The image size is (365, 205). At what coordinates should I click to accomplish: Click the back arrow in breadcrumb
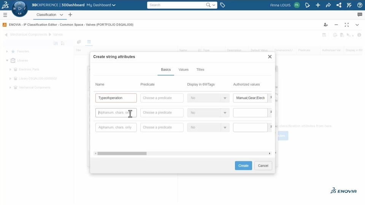[6, 35]
